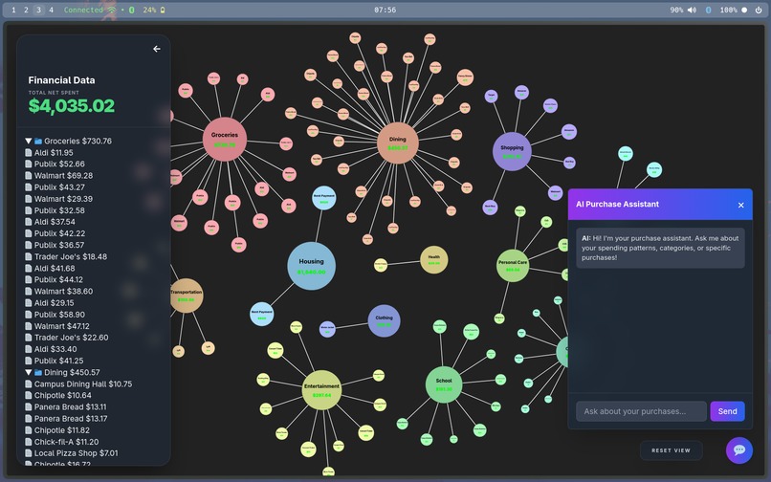Click the Clothing category node in the graph

point(384,320)
